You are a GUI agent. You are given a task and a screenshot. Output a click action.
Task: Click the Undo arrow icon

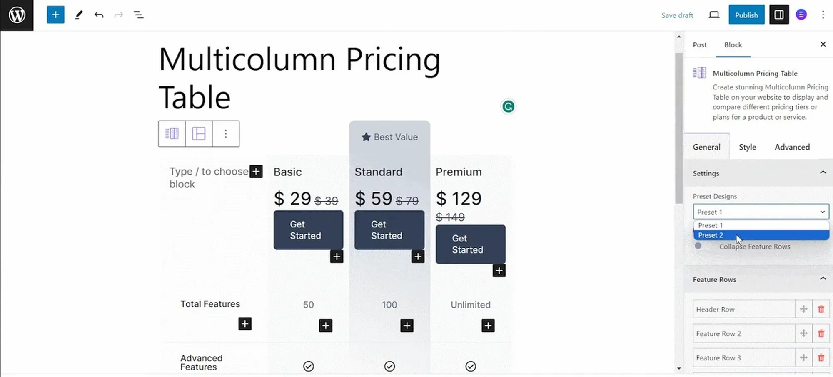click(x=99, y=15)
